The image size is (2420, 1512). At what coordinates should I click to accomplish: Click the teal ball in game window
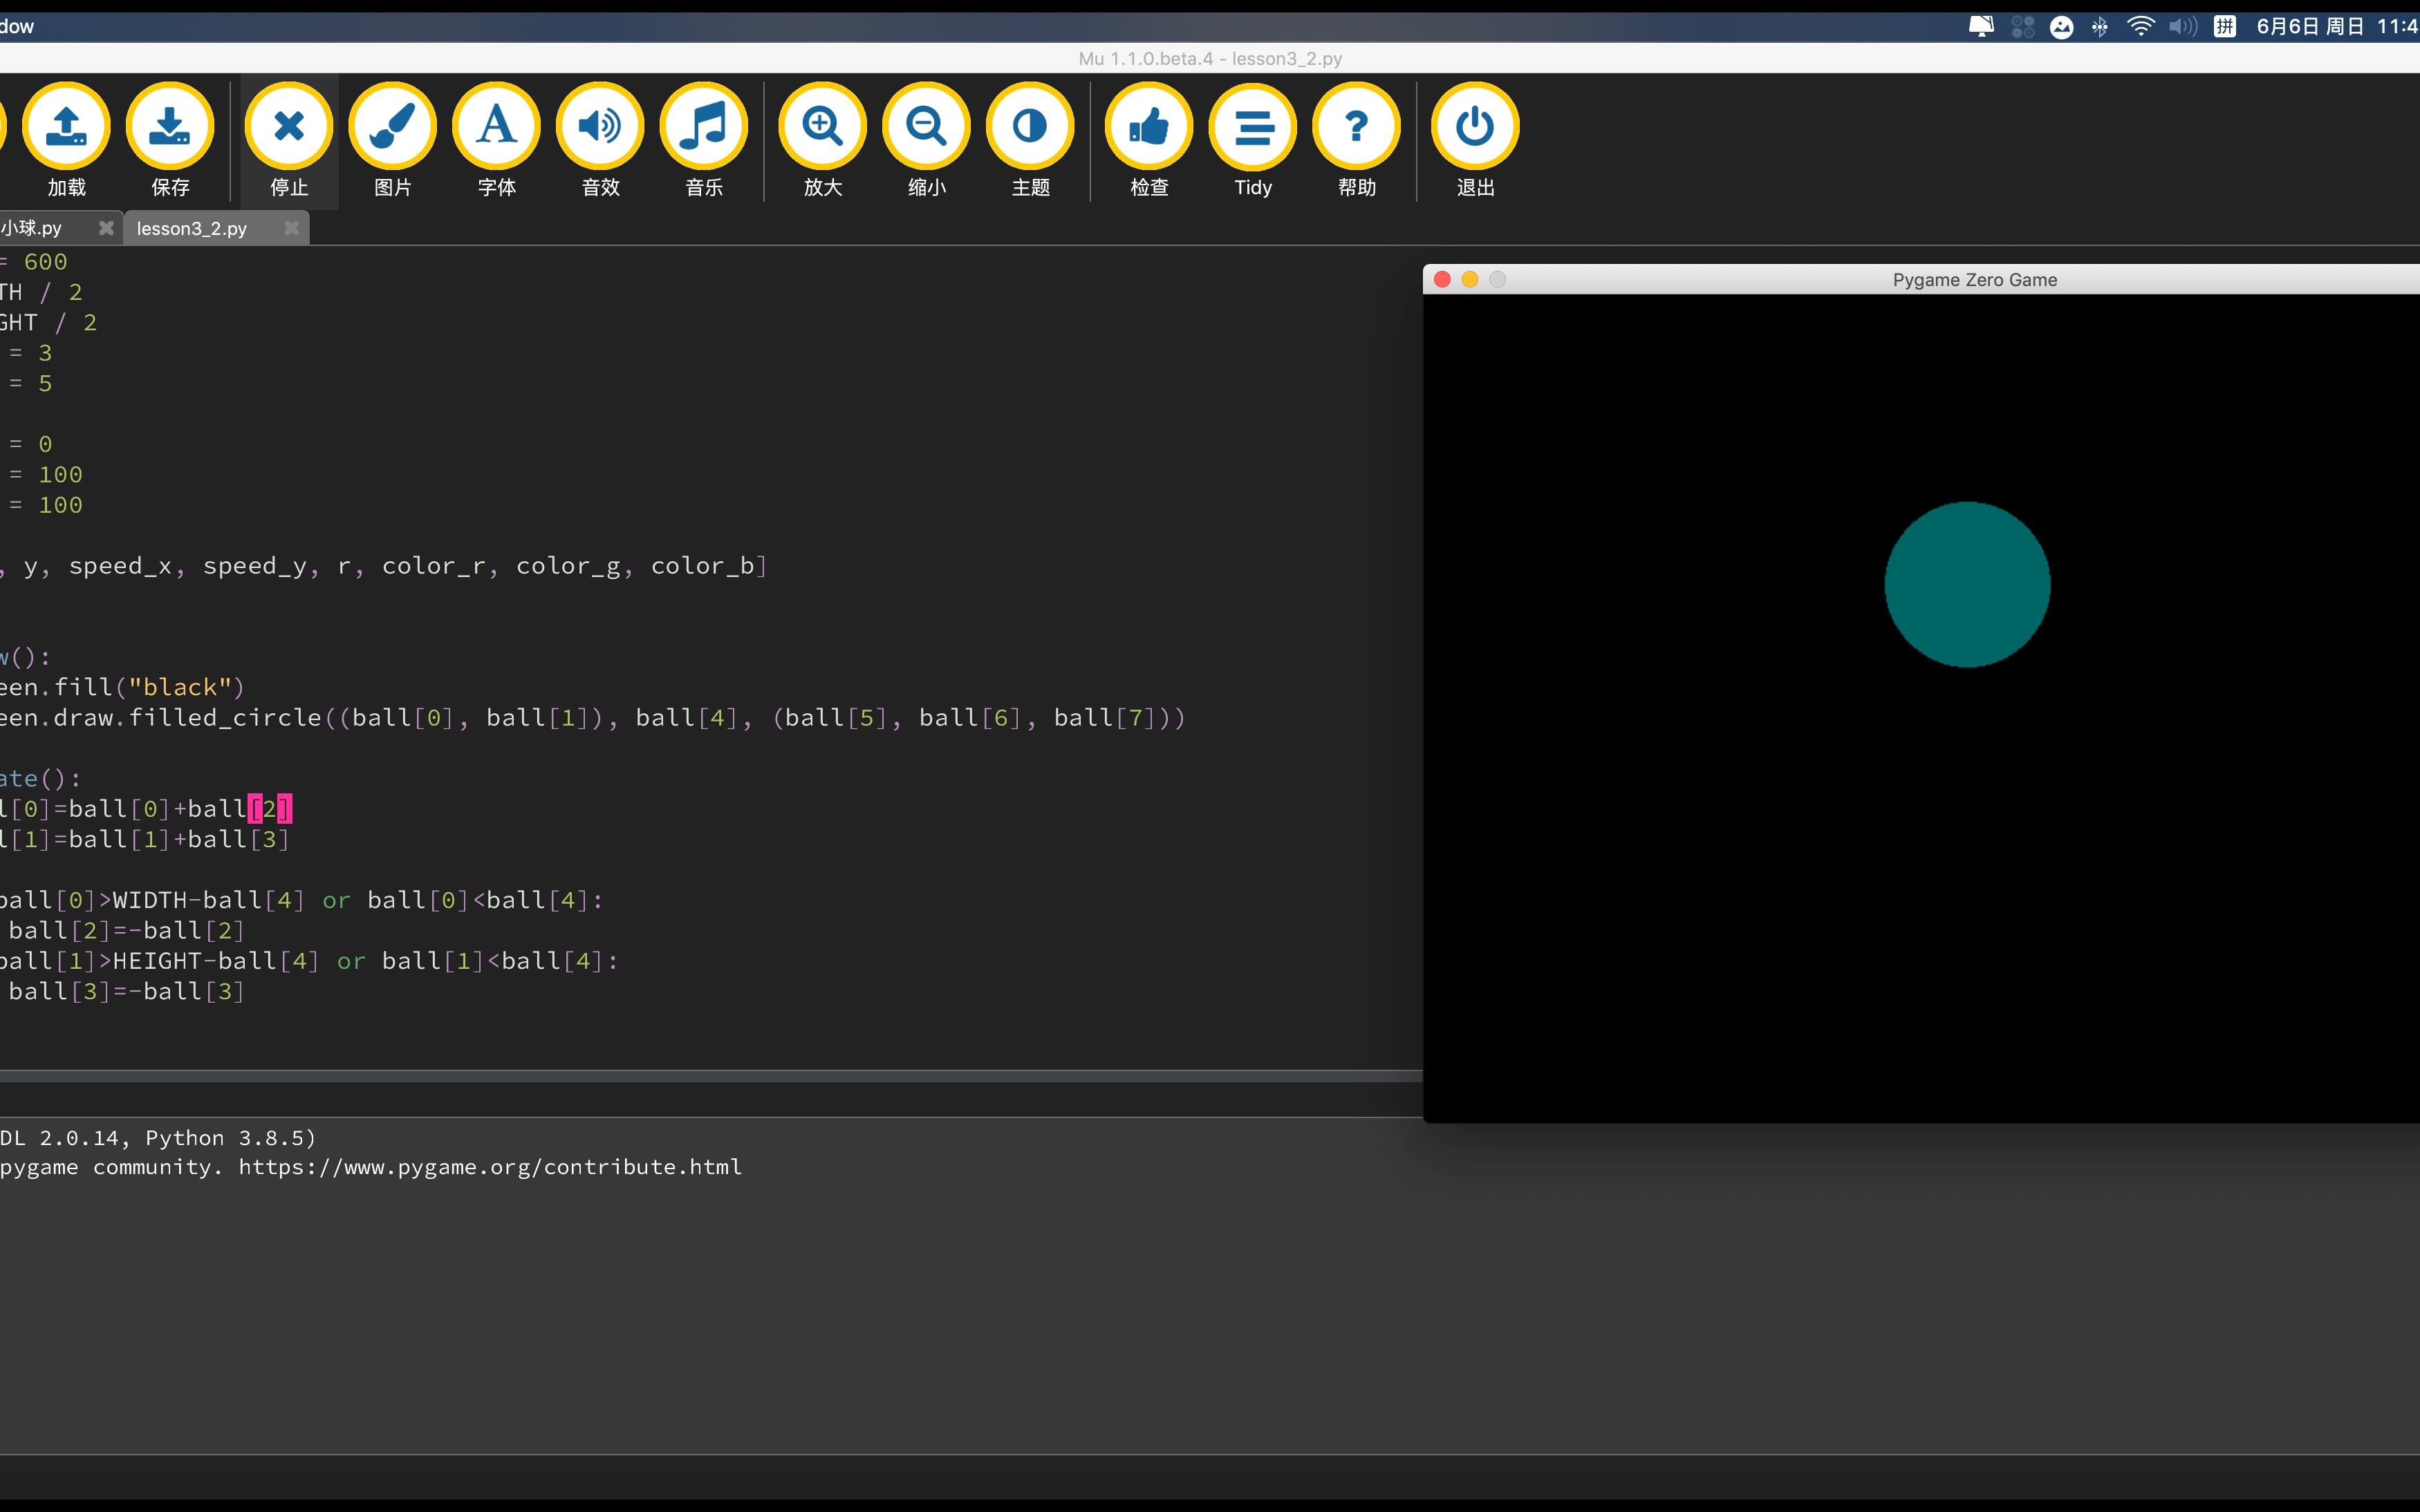coord(1967,585)
